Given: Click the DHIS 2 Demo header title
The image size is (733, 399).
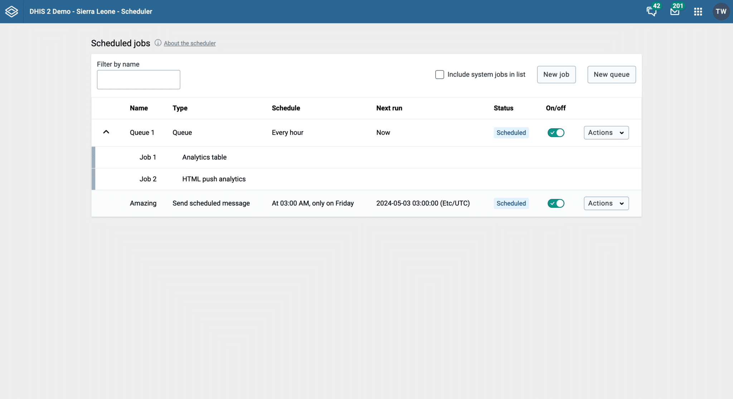Looking at the screenshot, I should [x=91, y=11].
